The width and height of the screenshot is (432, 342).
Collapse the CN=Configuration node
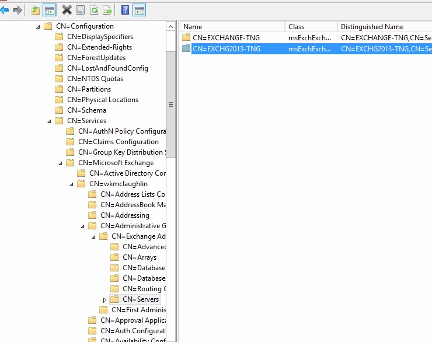[x=38, y=27]
